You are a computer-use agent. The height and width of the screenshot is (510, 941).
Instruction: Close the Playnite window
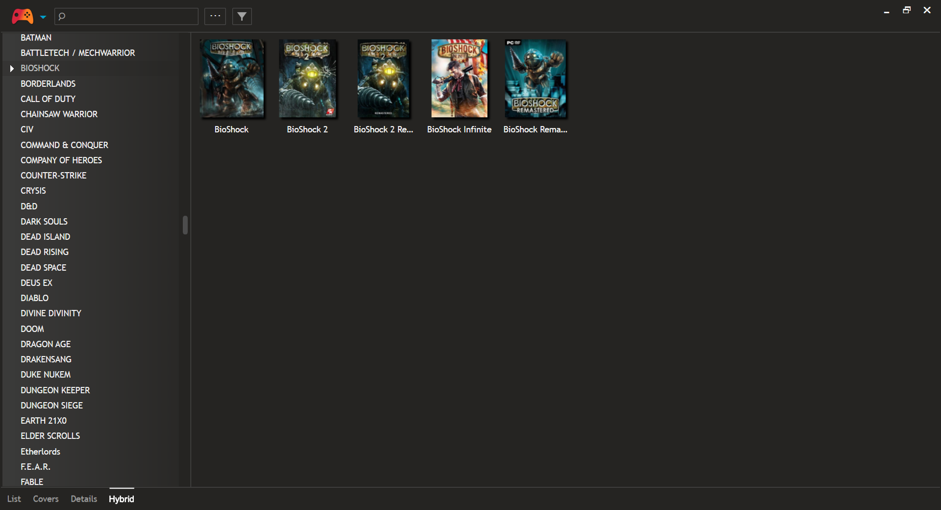(x=927, y=10)
